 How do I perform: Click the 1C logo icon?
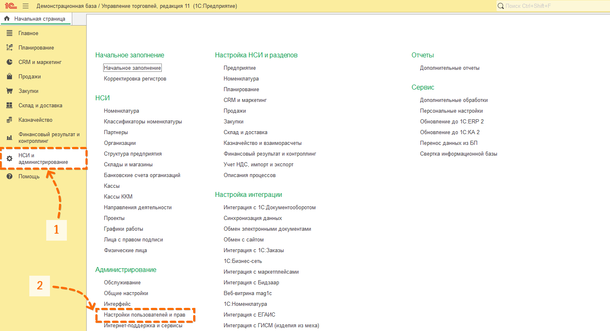[x=11, y=6]
